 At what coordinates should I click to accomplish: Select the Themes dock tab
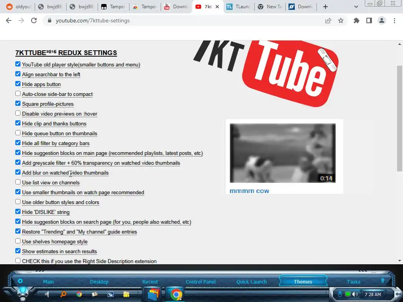(x=303, y=282)
